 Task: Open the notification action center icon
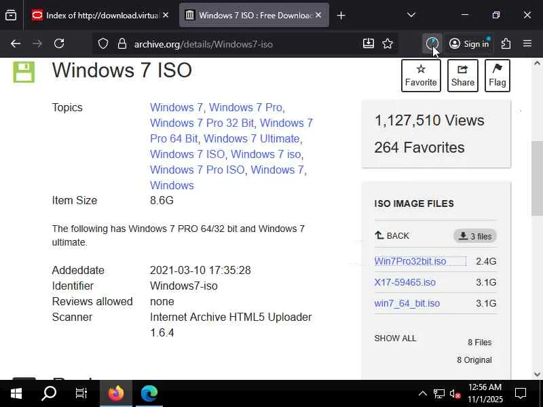(520, 393)
